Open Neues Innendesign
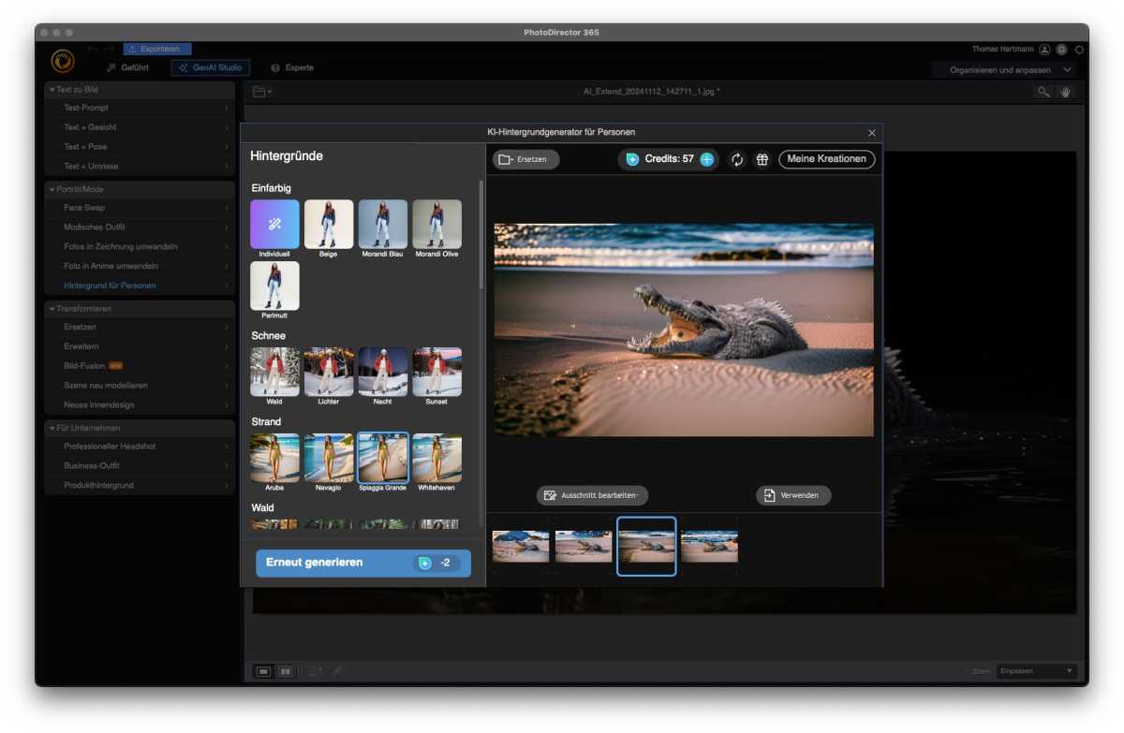 (140, 405)
